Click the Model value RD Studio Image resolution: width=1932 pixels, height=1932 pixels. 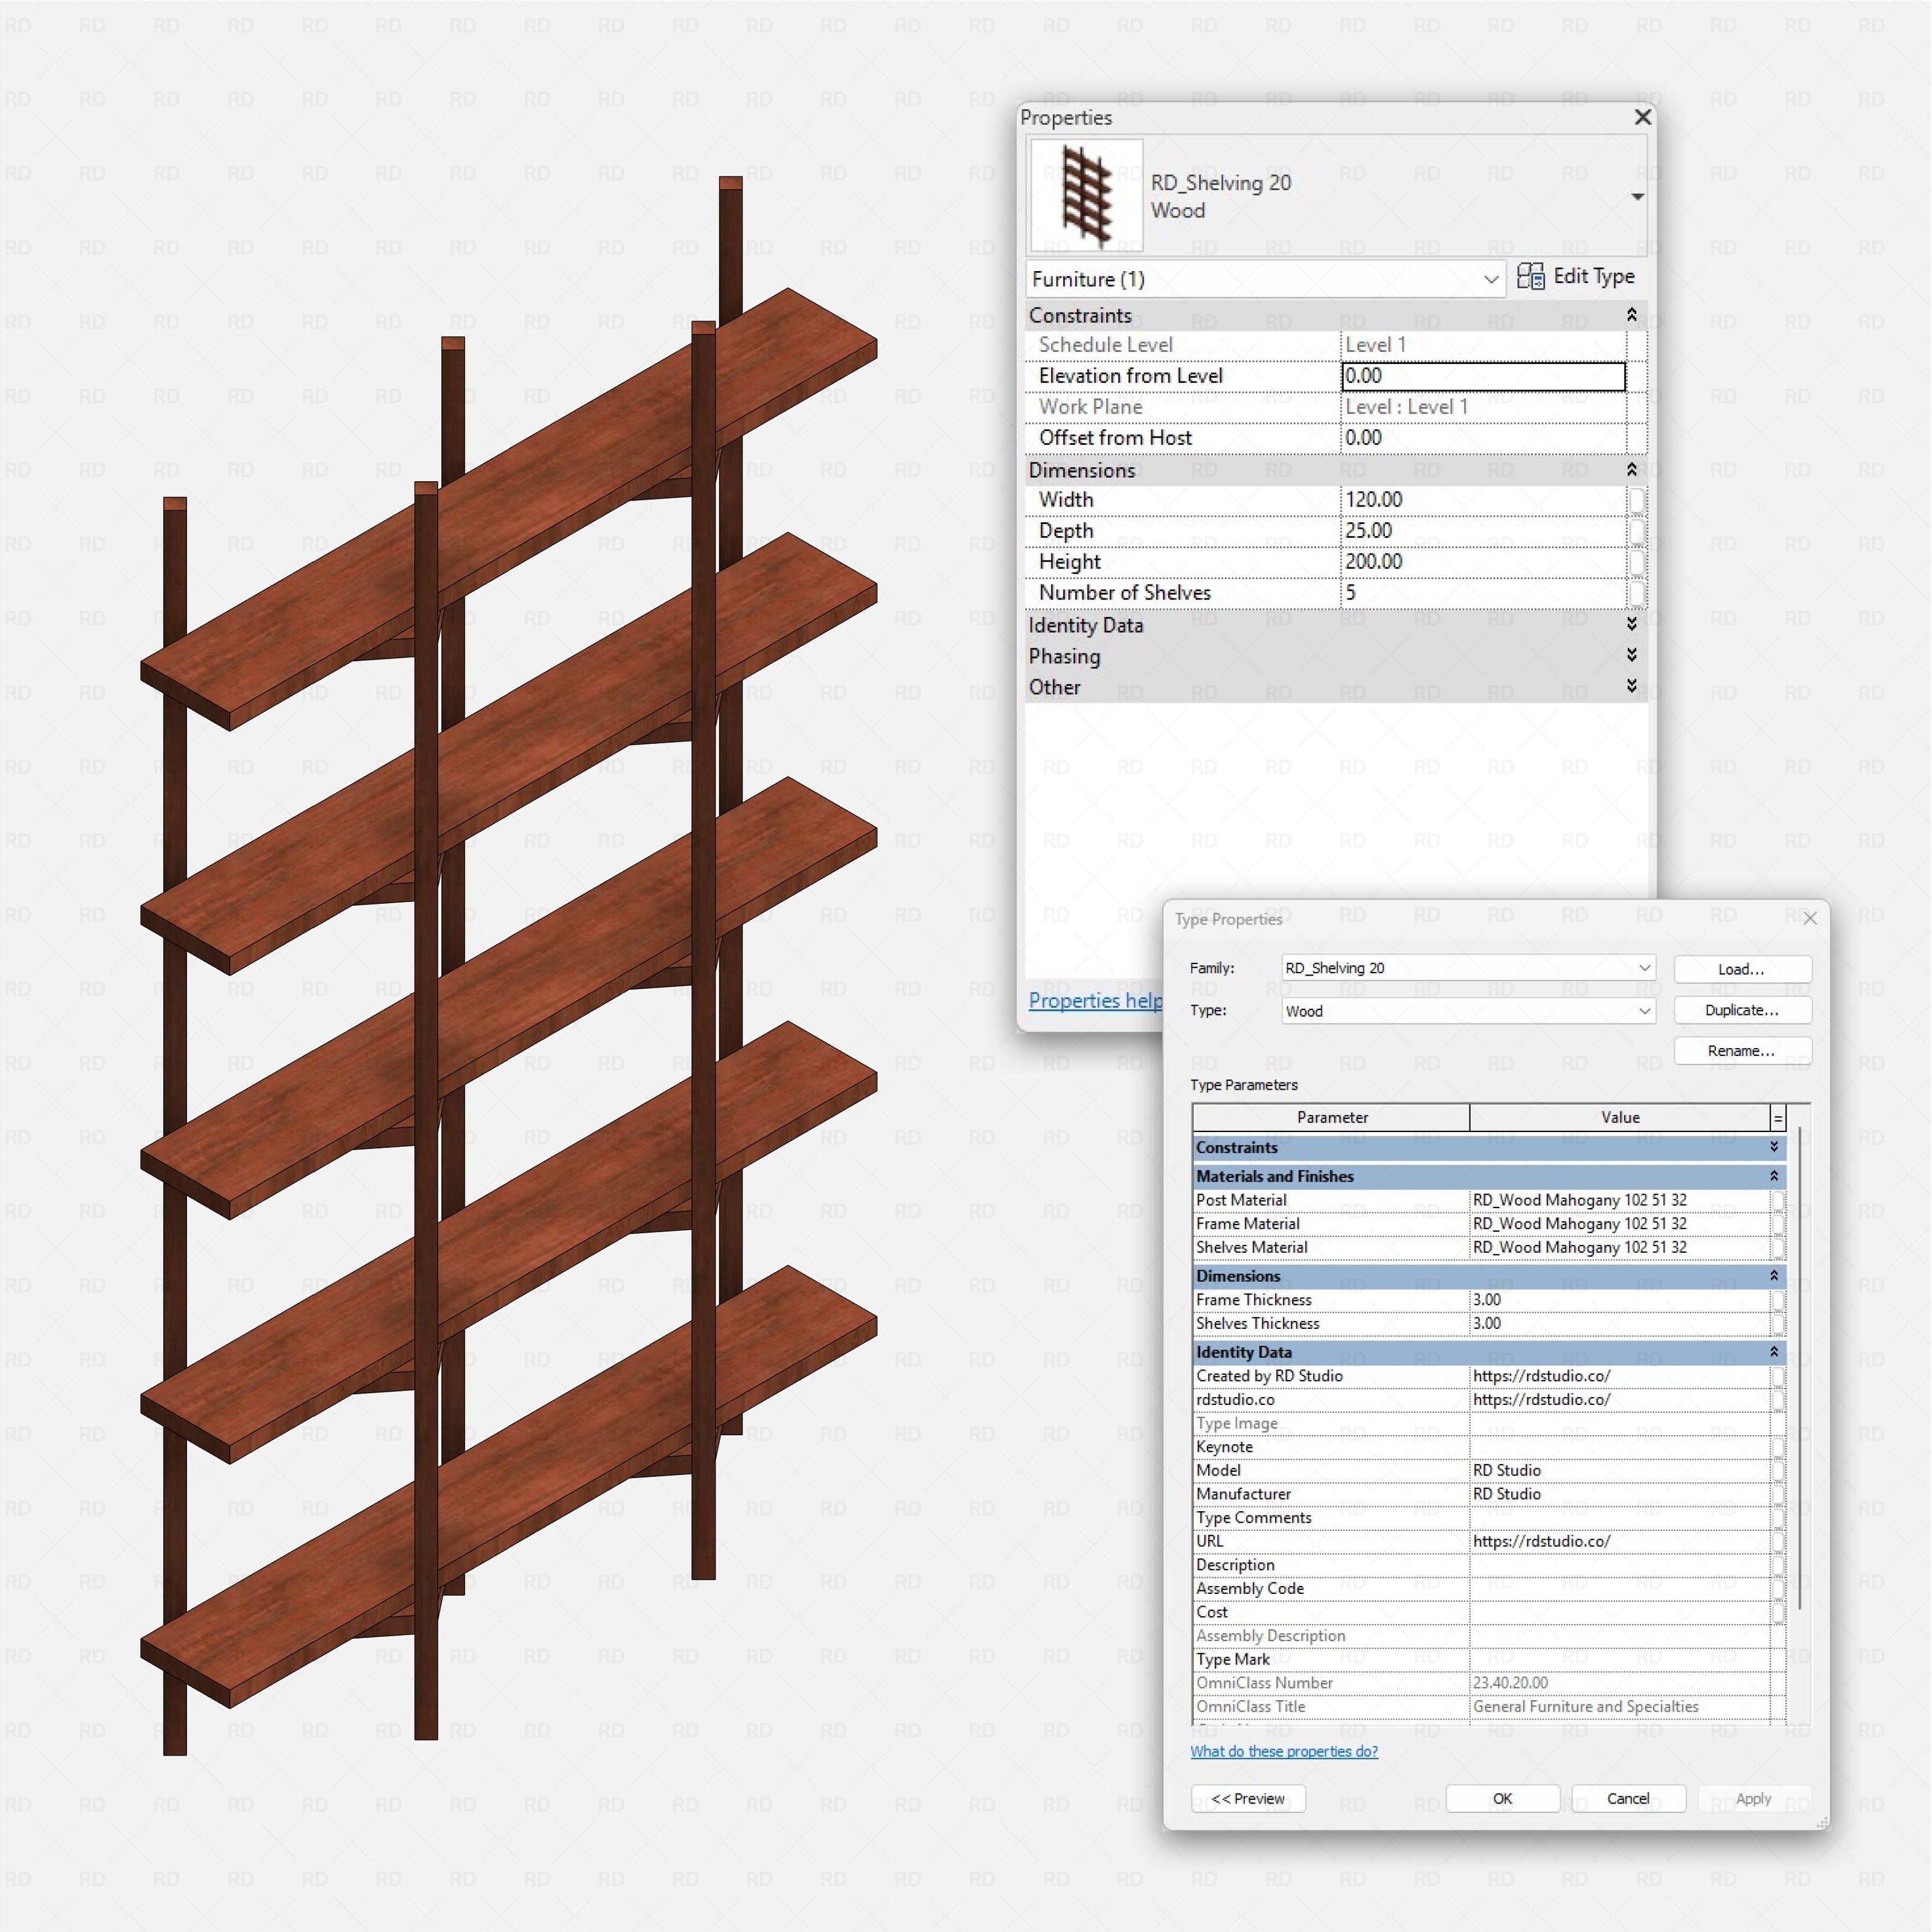(1619, 1470)
